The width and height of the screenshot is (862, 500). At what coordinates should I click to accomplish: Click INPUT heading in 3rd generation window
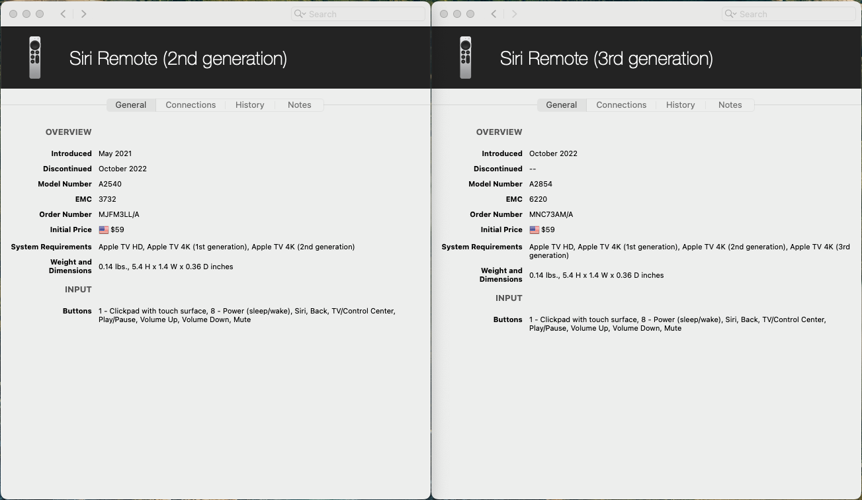(509, 298)
